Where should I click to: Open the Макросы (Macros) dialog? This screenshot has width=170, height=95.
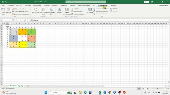(8, 11)
